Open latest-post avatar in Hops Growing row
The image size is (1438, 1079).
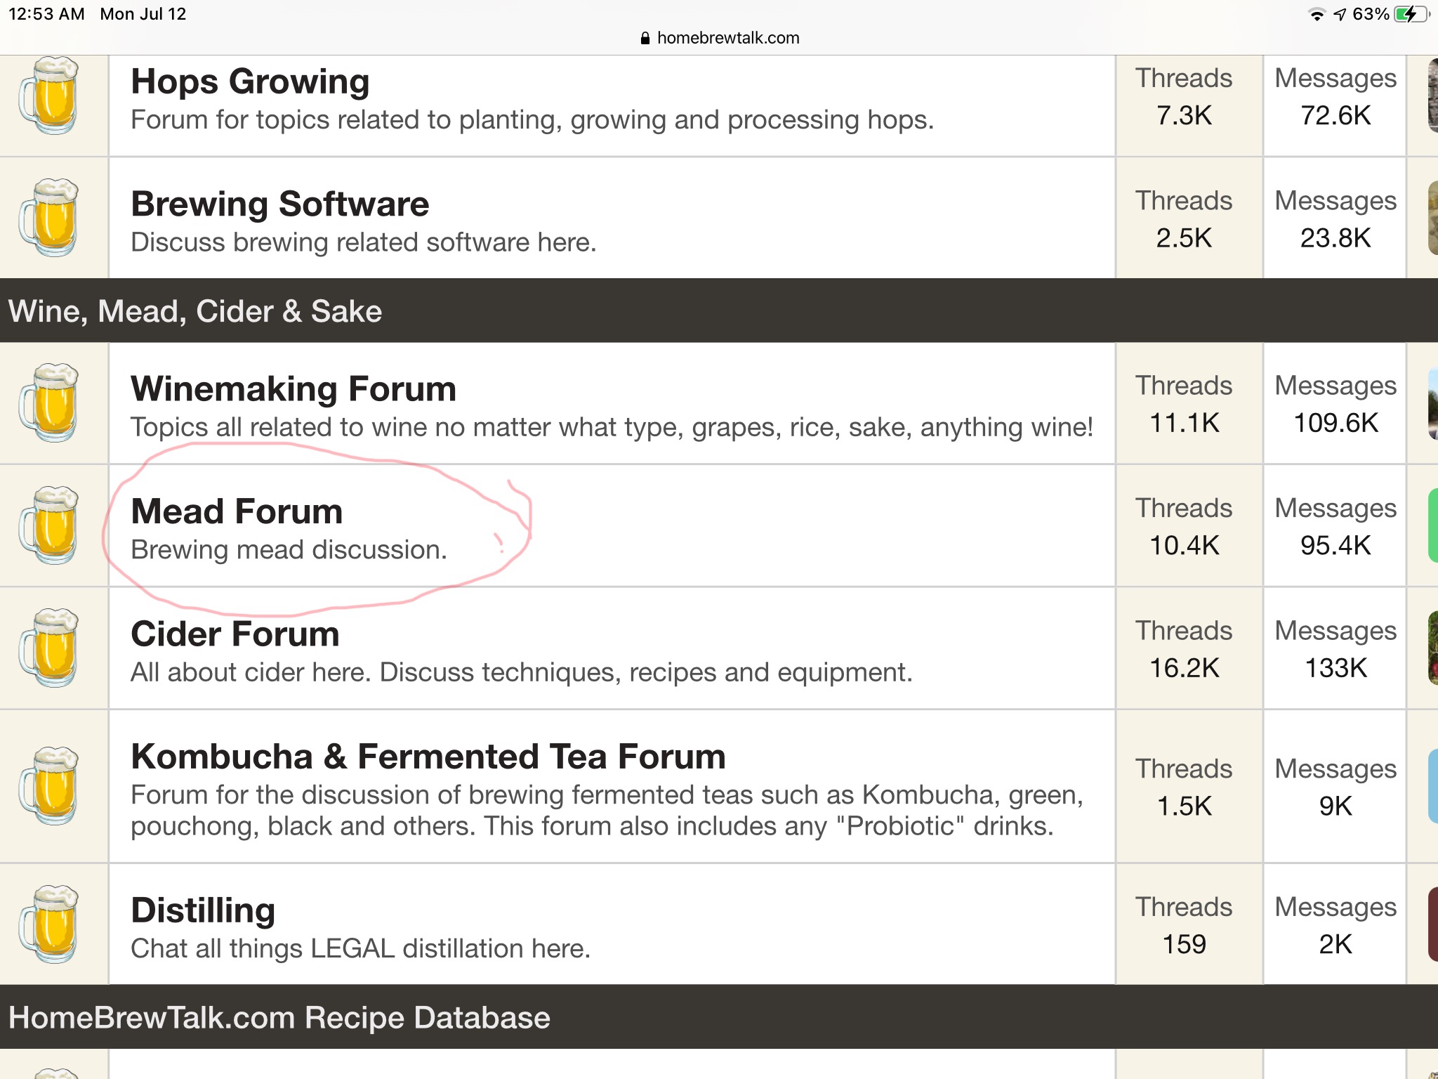tap(1433, 96)
